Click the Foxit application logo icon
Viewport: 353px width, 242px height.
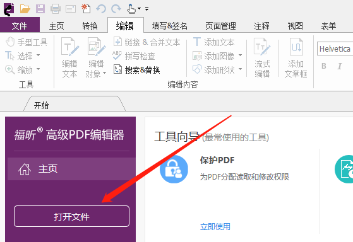click(9, 9)
